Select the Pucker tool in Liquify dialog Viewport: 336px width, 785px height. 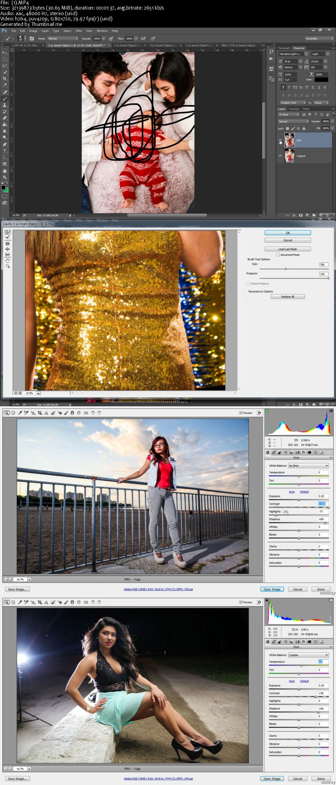click(8, 244)
